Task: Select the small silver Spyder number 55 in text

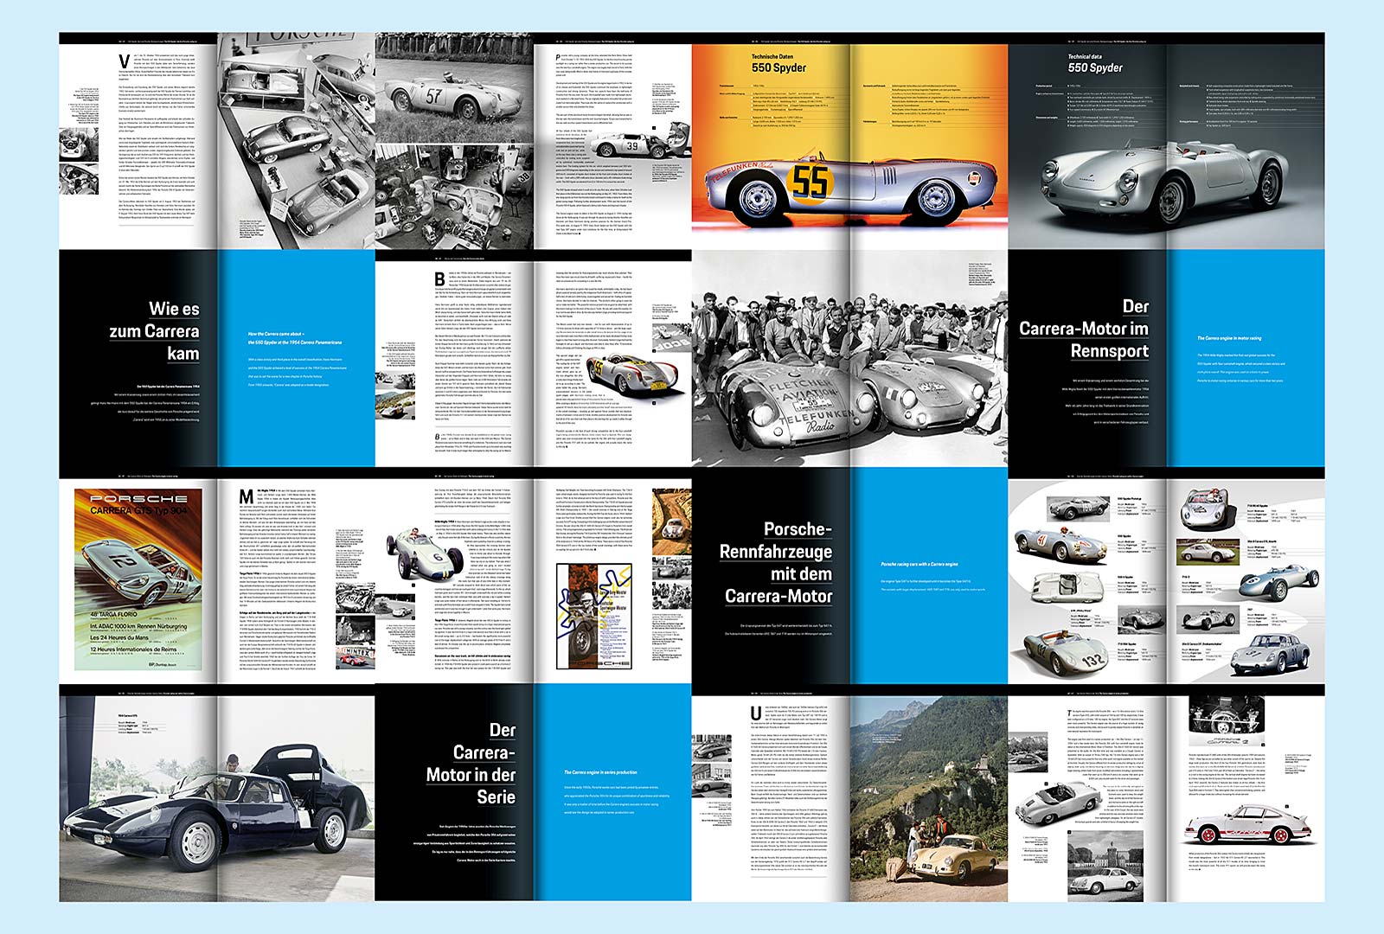Action: click(635, 374)
